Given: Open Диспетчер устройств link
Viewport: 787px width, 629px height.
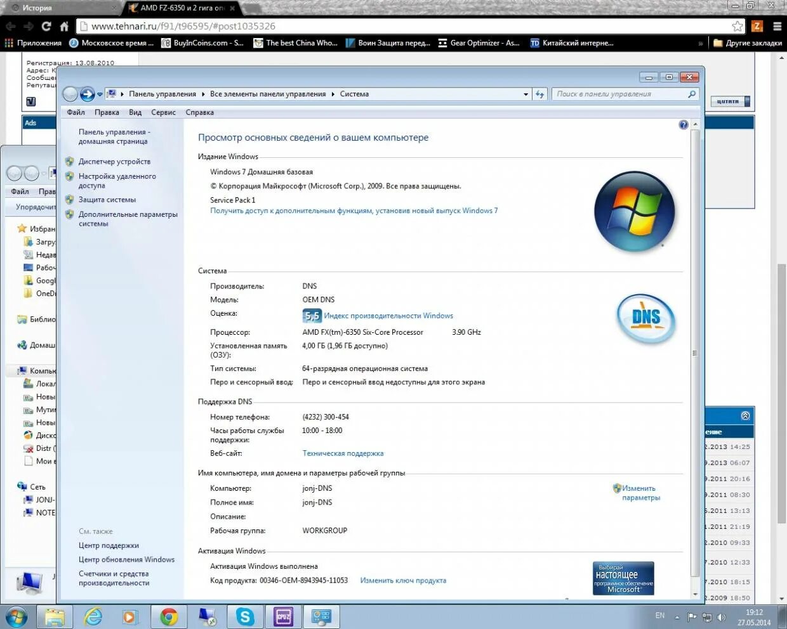Looking at the screenshot, I should 114,162.
